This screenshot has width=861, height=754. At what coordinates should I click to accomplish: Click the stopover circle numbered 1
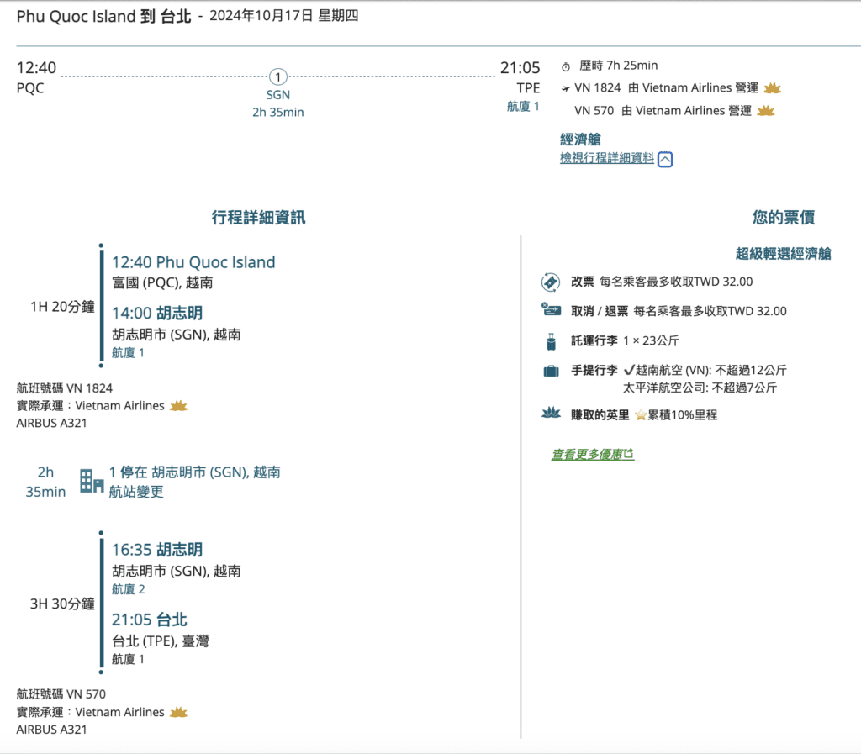(277, 76)
